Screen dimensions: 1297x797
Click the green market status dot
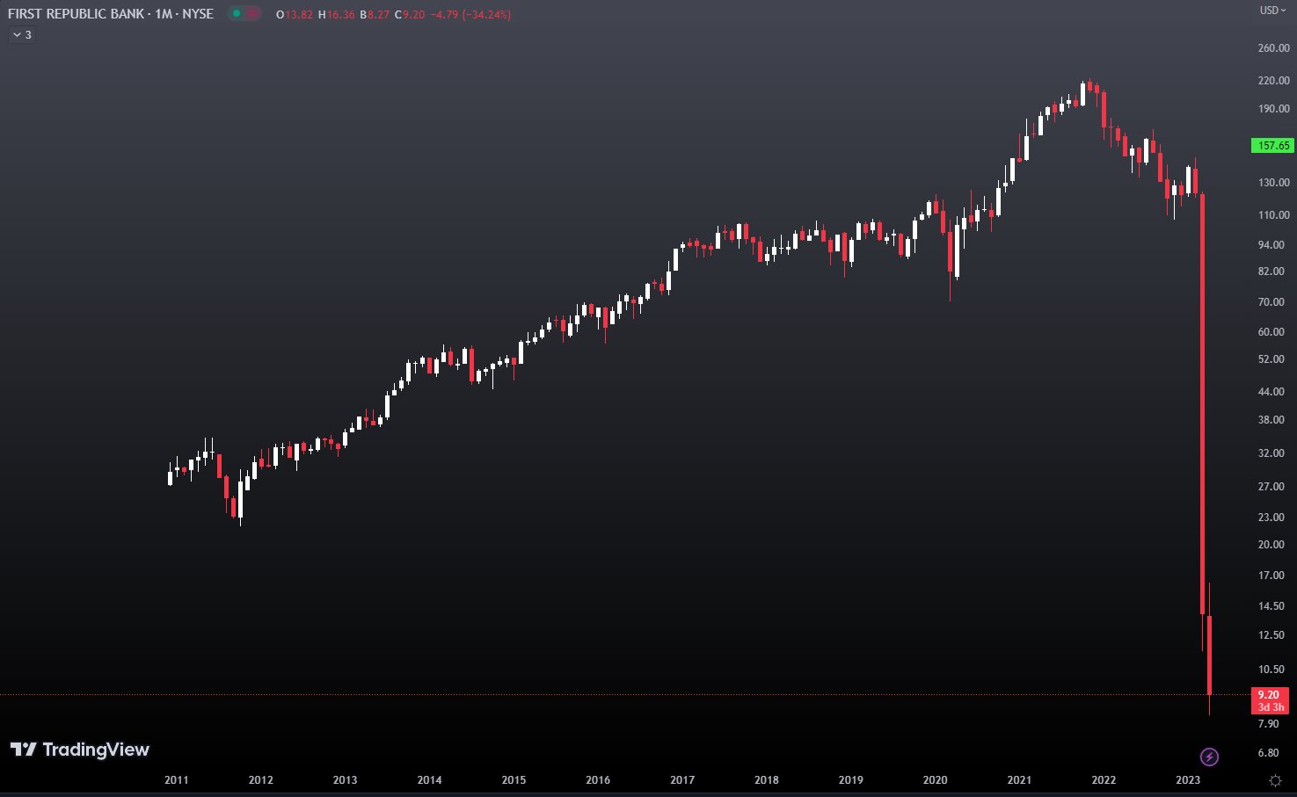click(x=237, y=14)
